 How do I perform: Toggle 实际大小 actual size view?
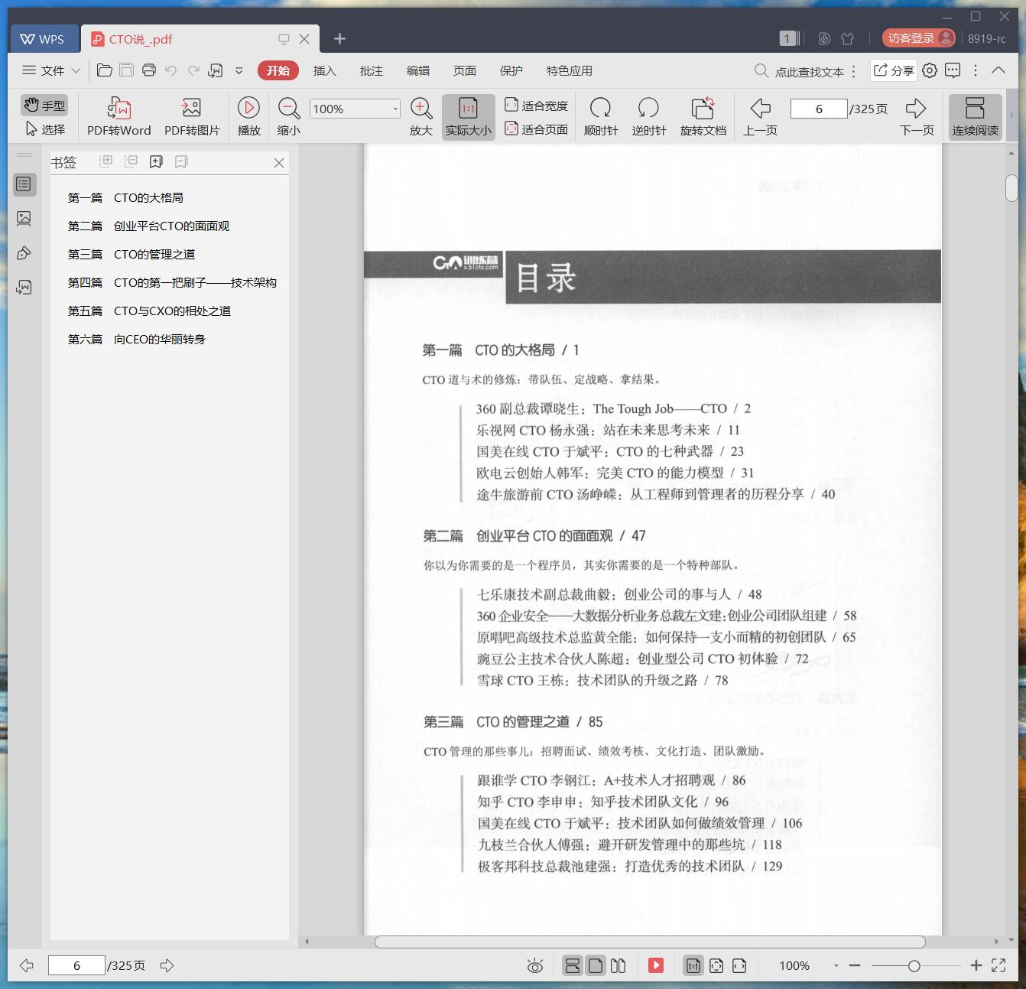pos(469,117)
